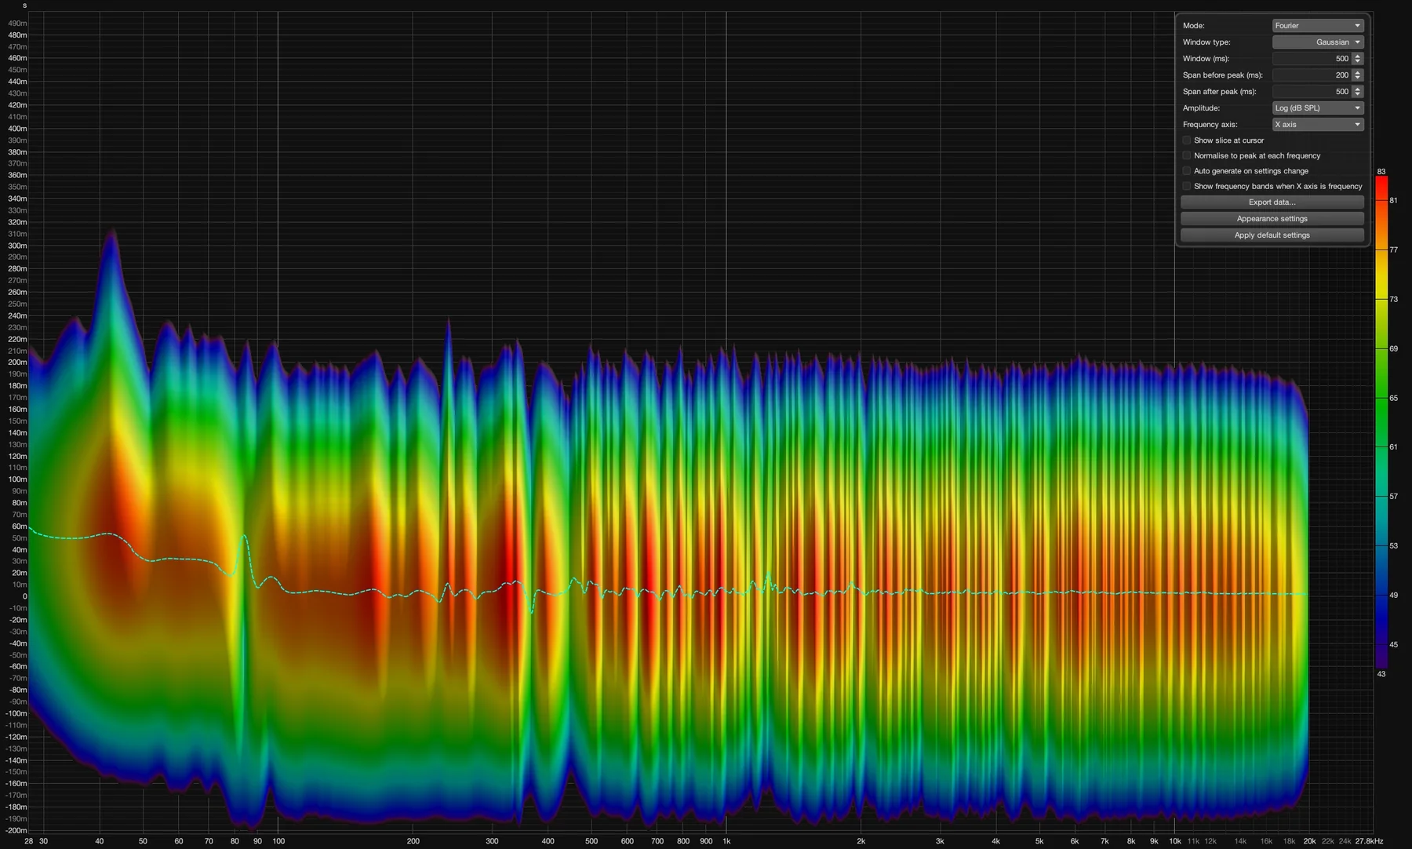Click the "-200m" label on the time axis
This screenshot has width=1412, height=849.
click(x=16, y=830)
